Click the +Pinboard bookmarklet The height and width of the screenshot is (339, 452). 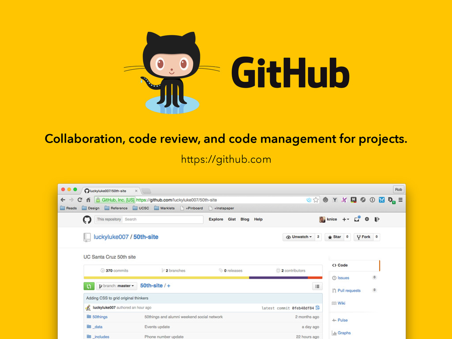click(192, 208)
